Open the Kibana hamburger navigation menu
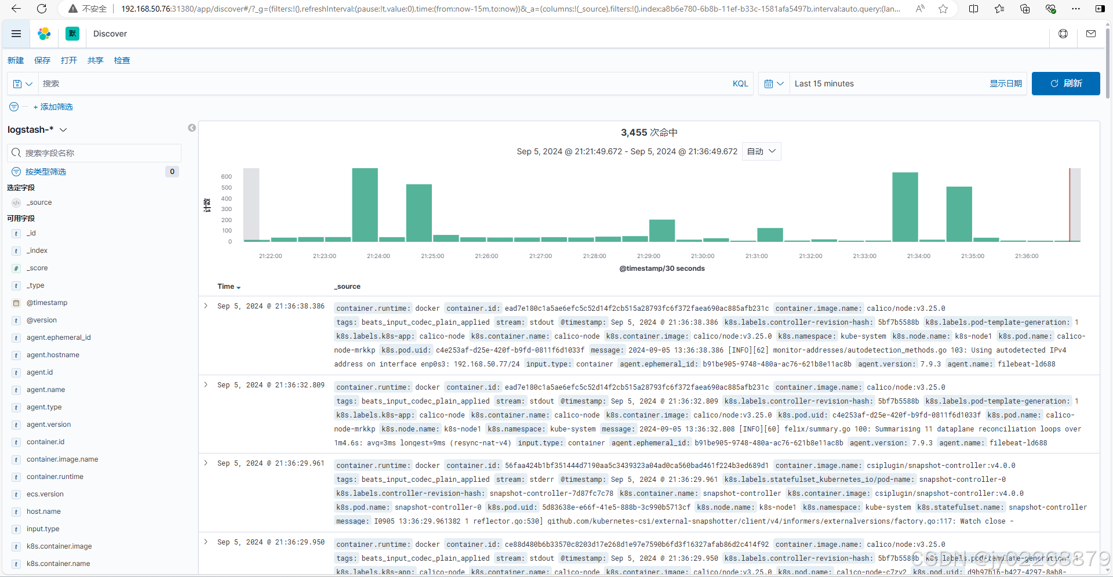This screenshot has height=577, width=1113. tap(16, 34)
